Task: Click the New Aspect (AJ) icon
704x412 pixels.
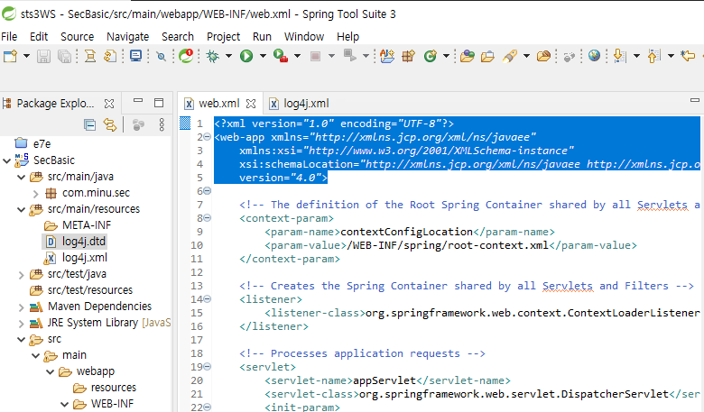Action: (x=387, y=56)
